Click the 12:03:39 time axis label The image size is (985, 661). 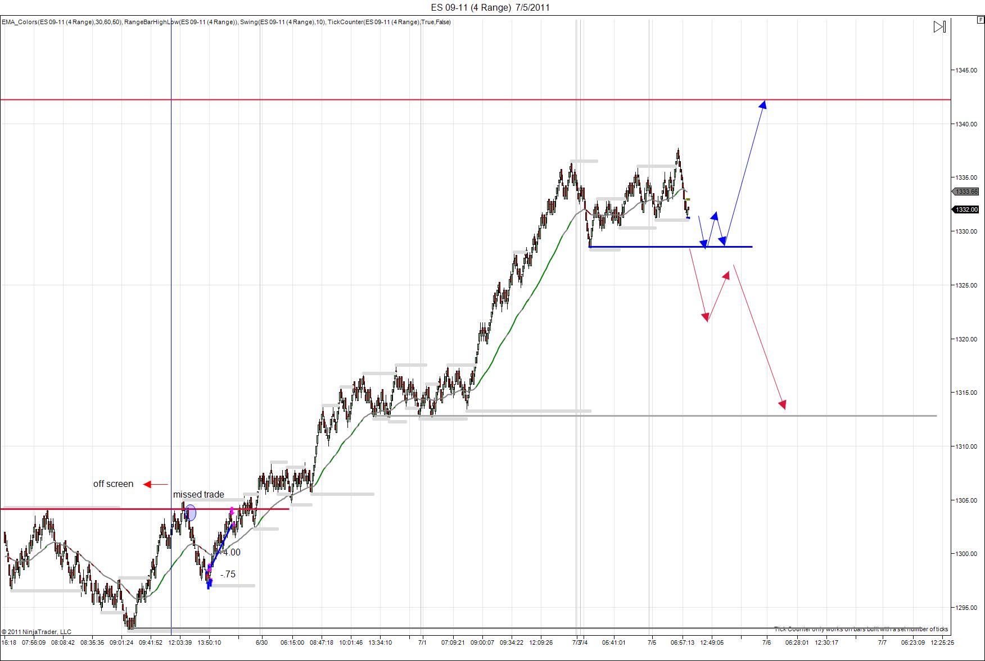180,642
